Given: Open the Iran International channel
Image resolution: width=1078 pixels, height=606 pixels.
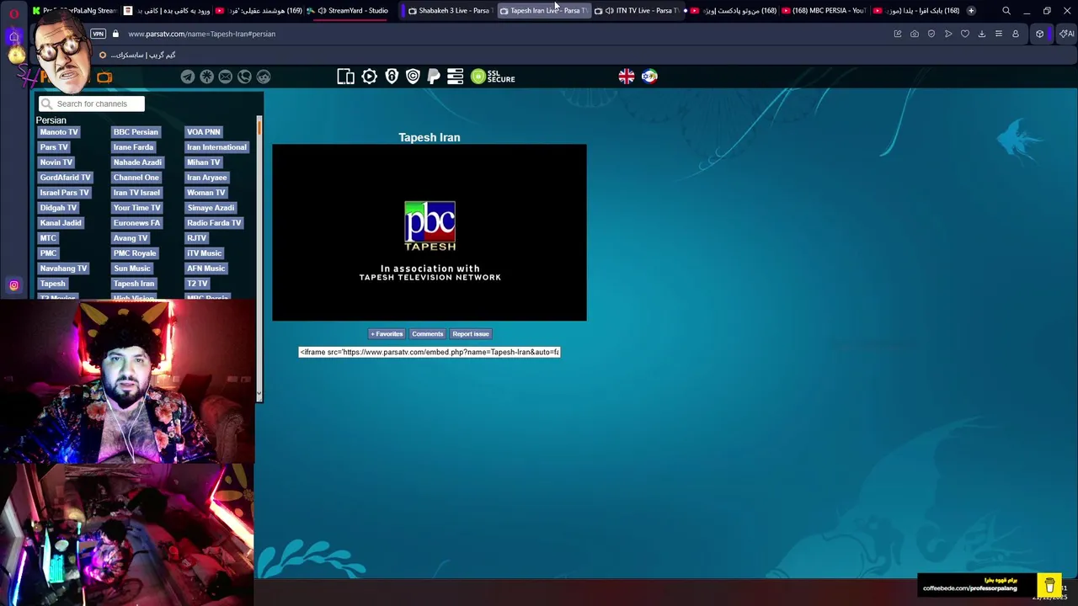Looking at the screenshot, I should click(x=216, y=147).
